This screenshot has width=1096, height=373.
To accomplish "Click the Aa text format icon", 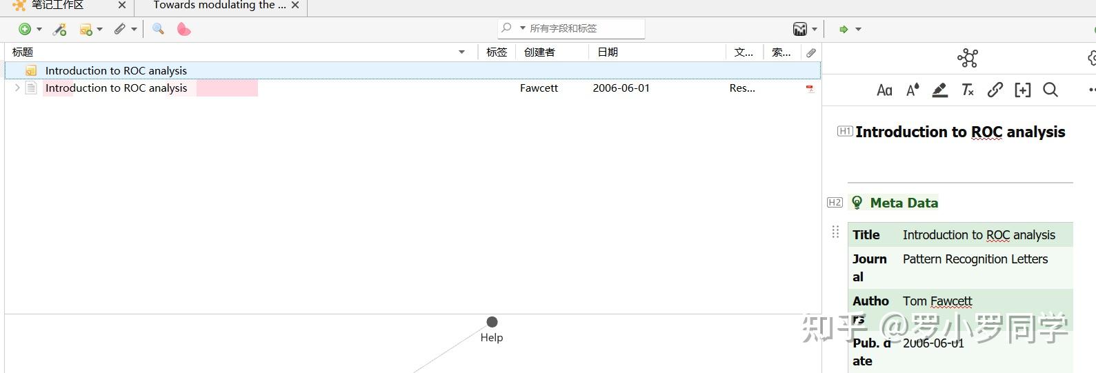I will coord(884,90).
